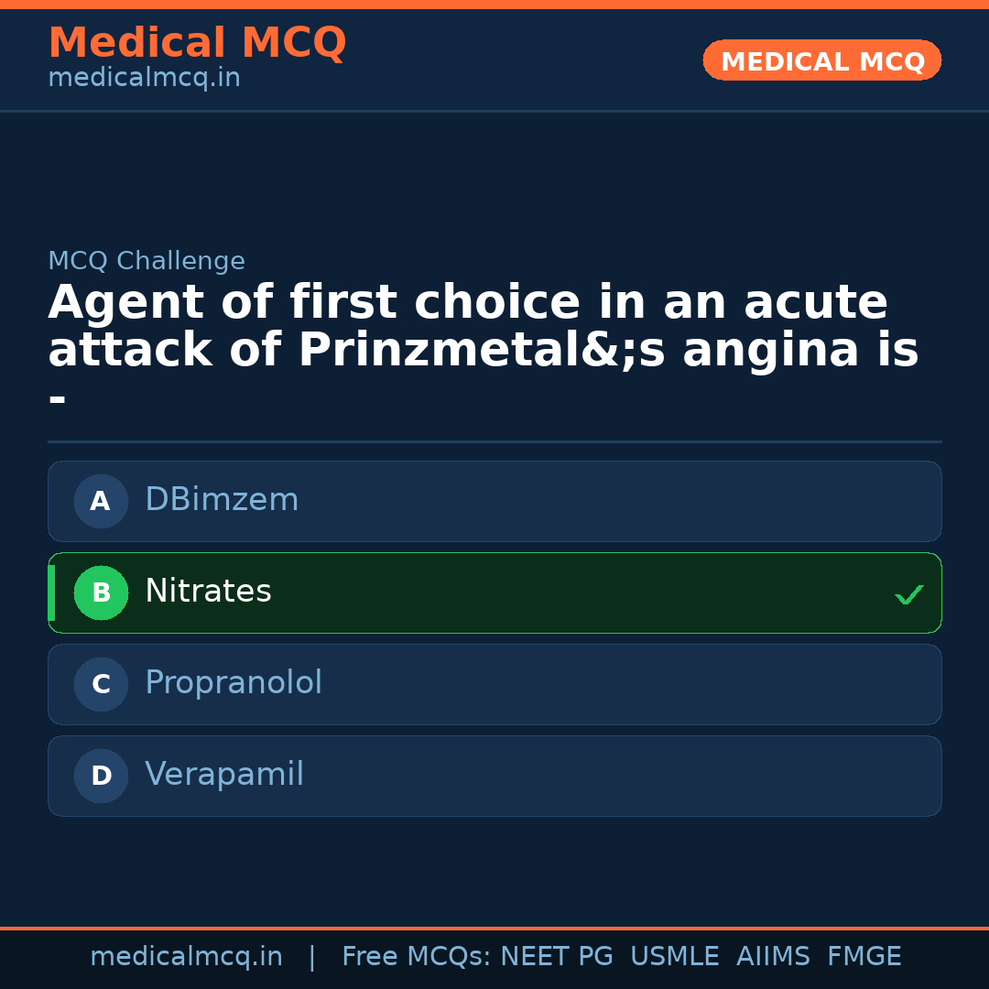Pick the Propranolol answer option
This screenshot has height=989, width=989.
[x=234, y=683]
